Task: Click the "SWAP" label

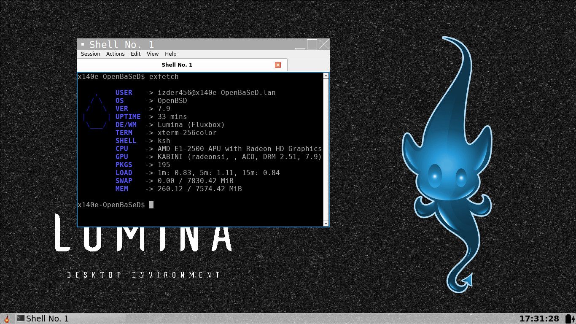Action: coord(124,181)
